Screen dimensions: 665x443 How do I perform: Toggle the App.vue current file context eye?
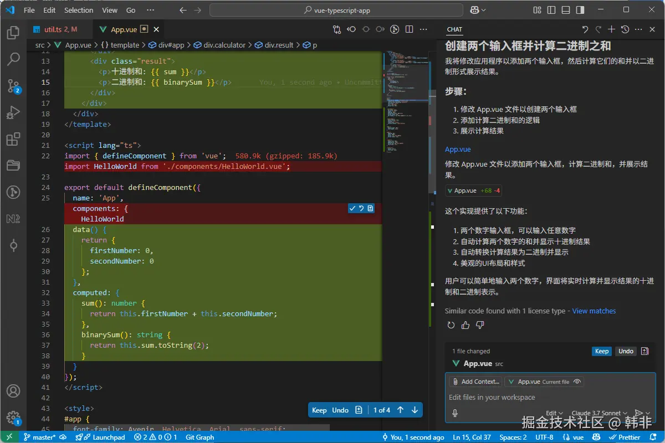(577, 382)
